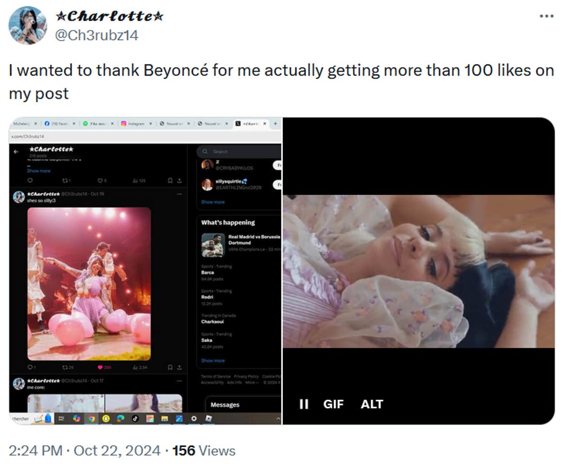564x464 pixels.
Task: Unlike the post showing 265 likes
Action: [x=101, y=368]
